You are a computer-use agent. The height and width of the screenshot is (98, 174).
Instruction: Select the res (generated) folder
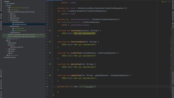(13, 55)
